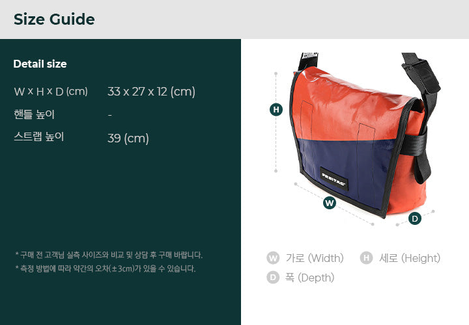The width and height of the screenshot is (469, 325).
Task: Click the 스트랩 높이 label
Action: click(39, 136)
